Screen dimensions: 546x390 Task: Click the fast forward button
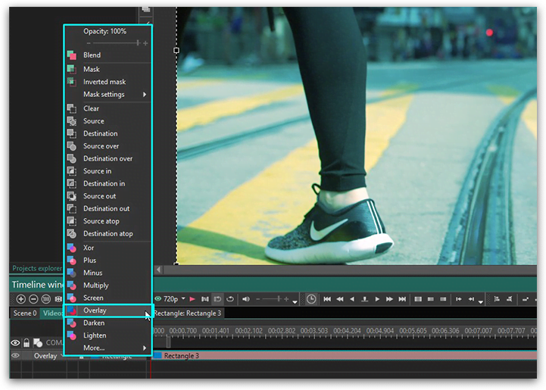389,299
